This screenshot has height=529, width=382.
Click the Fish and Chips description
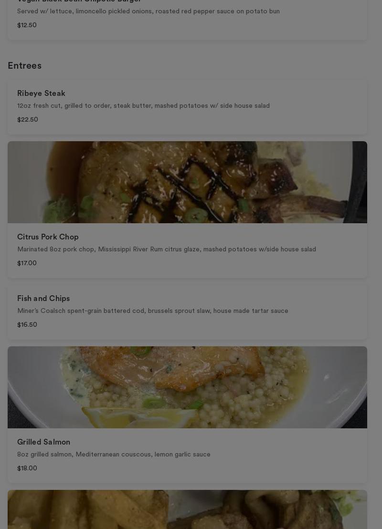tap(153, 311)
